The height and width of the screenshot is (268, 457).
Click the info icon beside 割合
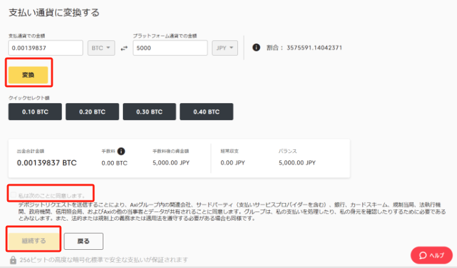click(x=256, y=48)
